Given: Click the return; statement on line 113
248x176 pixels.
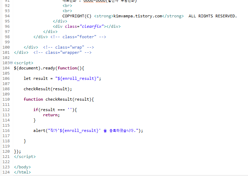Looking at the screenshot, I should [51, 115].
